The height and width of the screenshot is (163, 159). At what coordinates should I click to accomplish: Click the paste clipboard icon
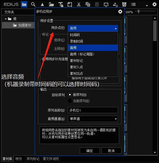click(x=97, y=5)
